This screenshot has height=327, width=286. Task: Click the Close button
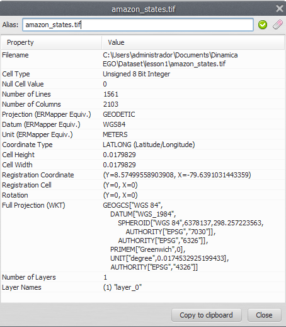point(264,315)
